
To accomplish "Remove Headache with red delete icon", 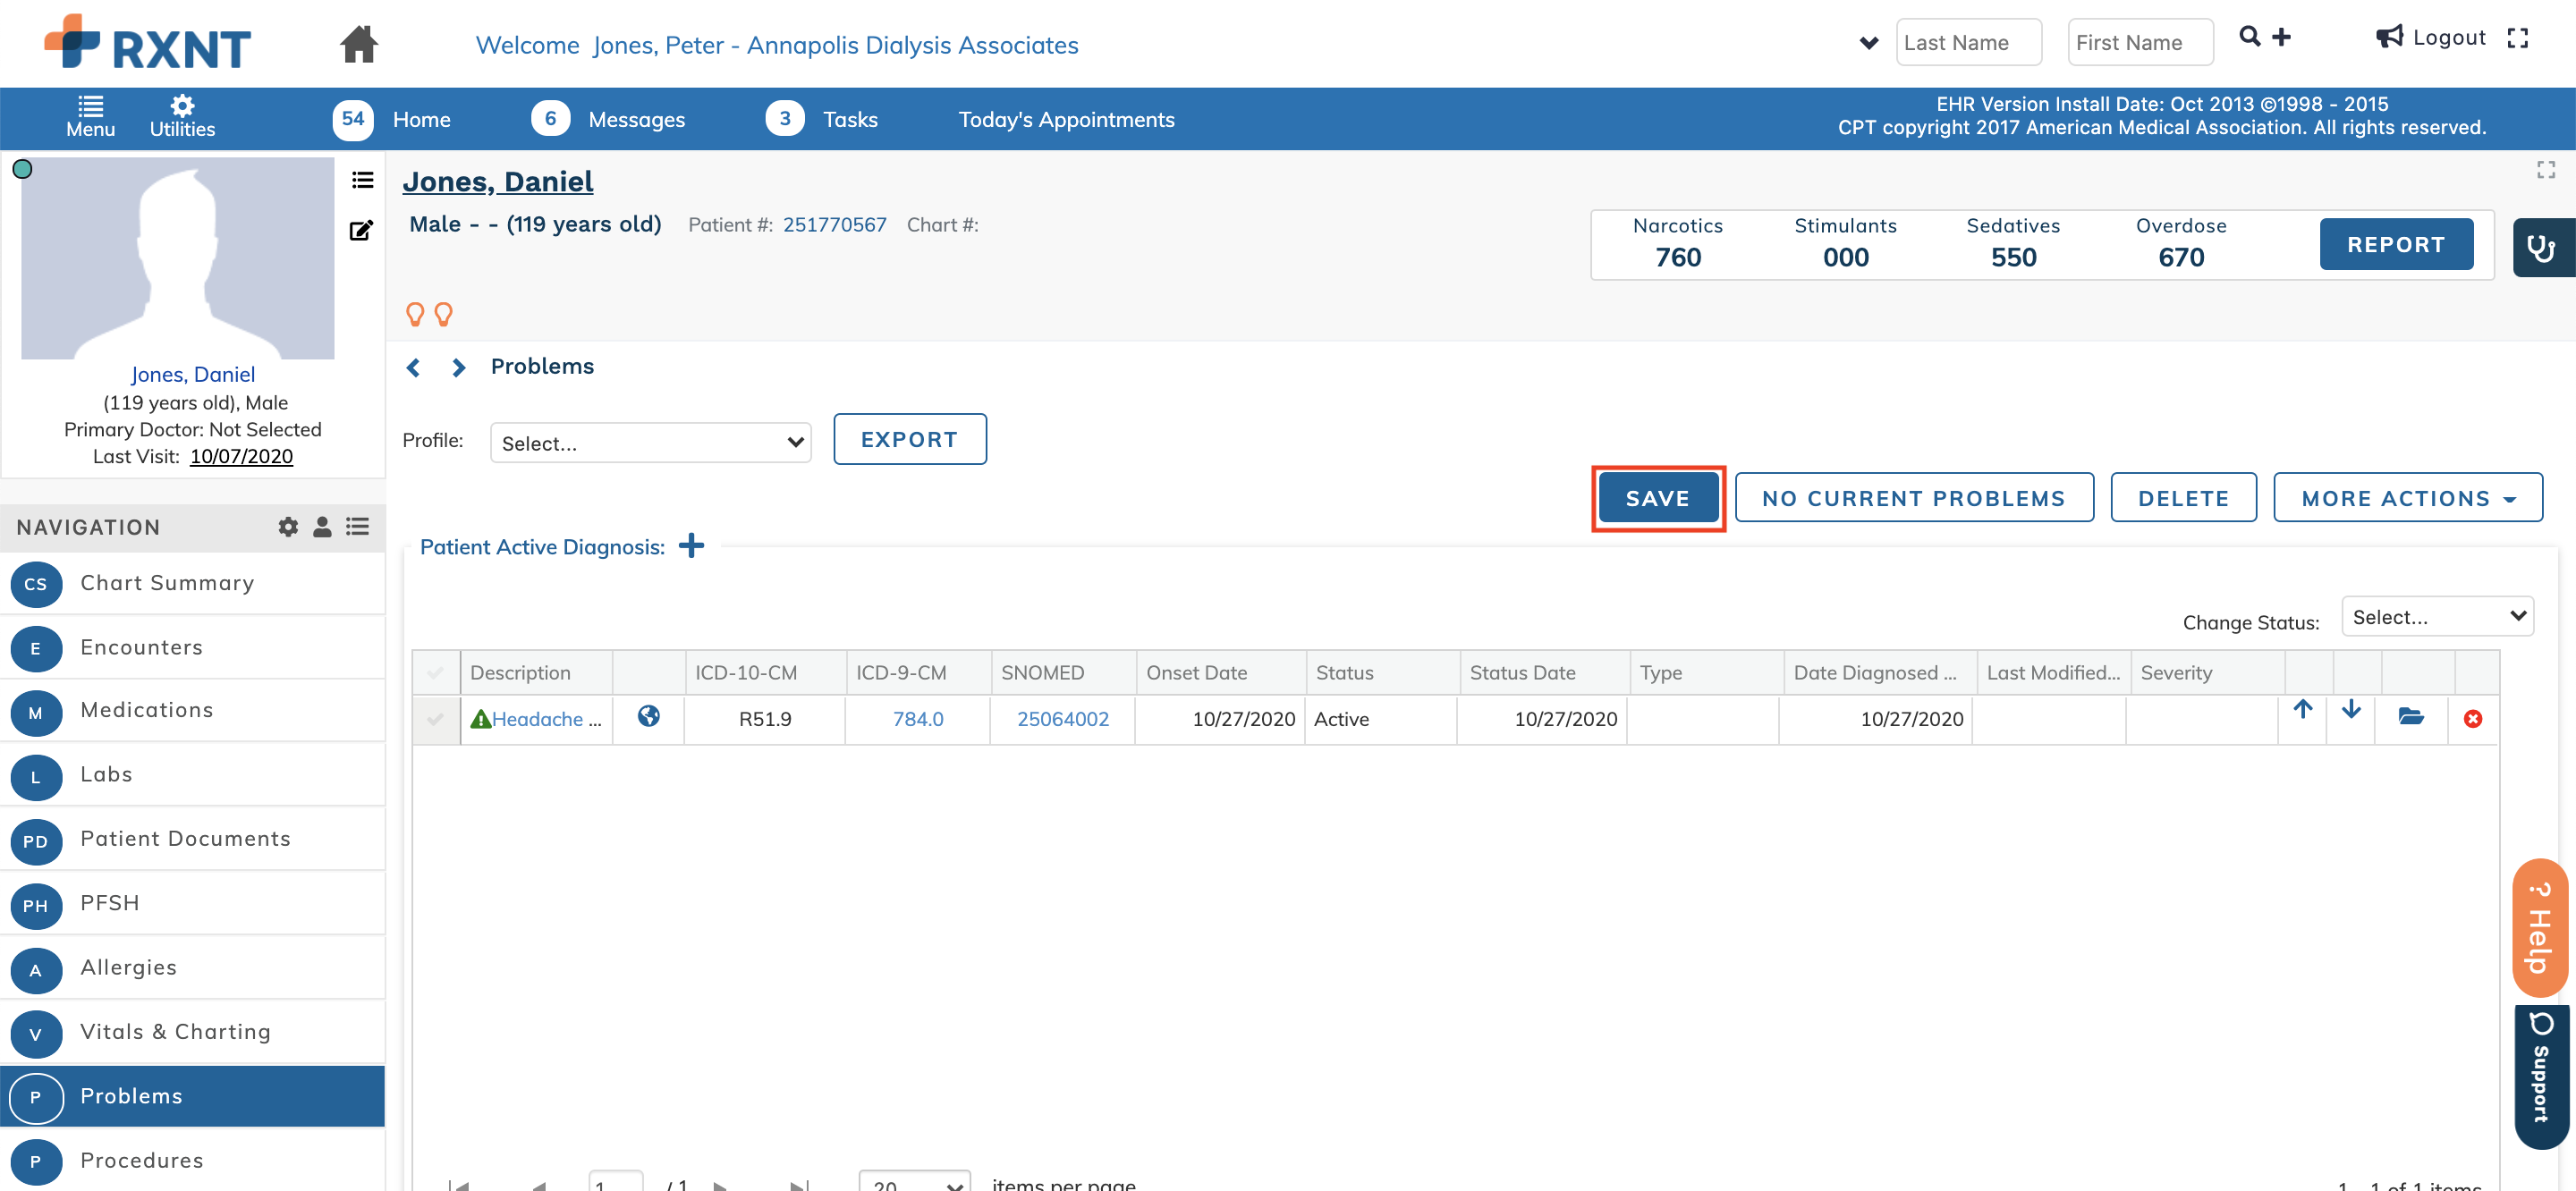I will [x=2472, y=718].
